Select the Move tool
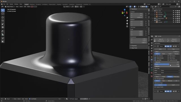Image resolution: width=181 pixels, height=102 pixels. [x=3, y=17]
